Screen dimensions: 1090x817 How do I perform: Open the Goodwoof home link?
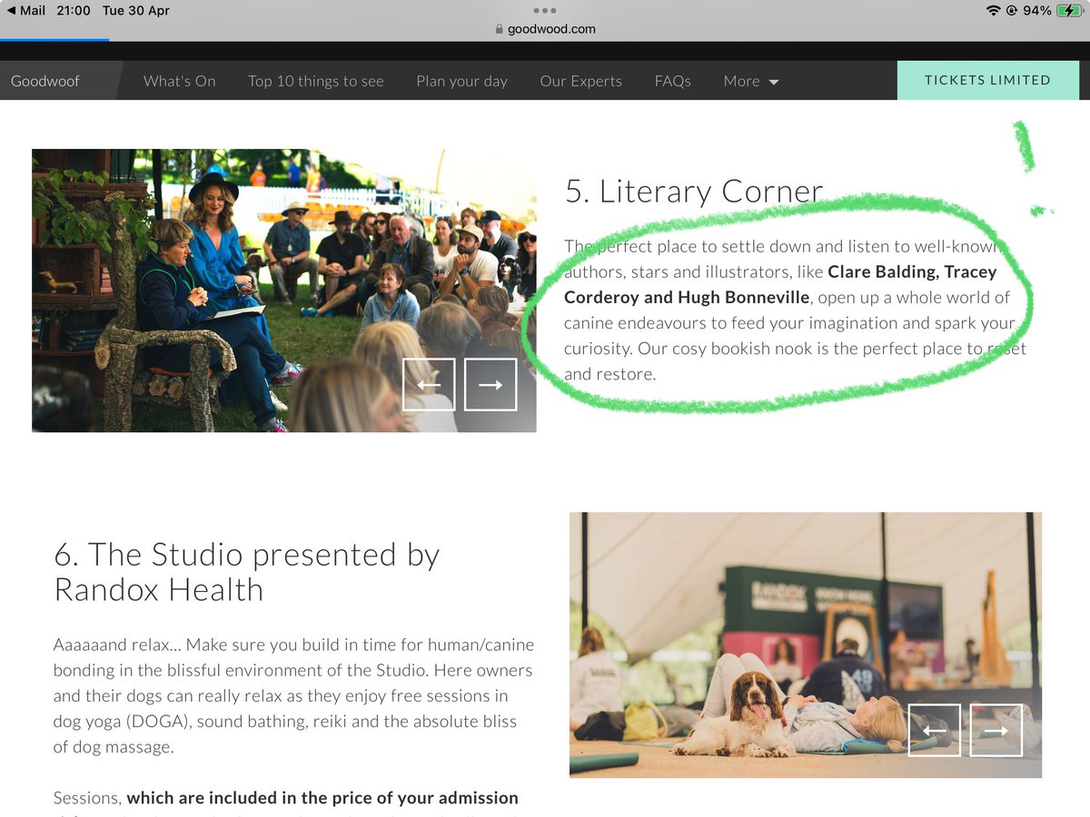coord(45,81)
